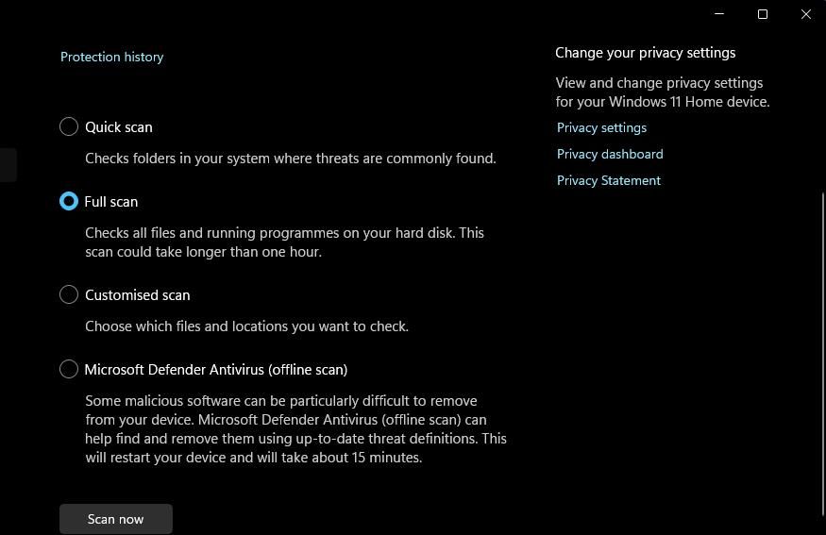Viewport: 826px width, 535px height.
Task: Click the "Quick scan" label text
Action: [x=119, y=126]
